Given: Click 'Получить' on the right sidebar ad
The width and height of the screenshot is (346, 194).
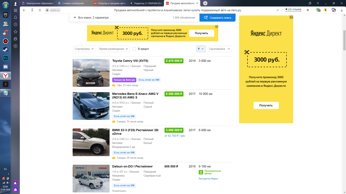Looking at the screenshot, I should (266, 105).
